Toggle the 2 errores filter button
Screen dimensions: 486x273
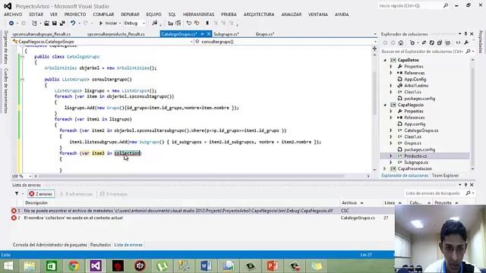click(41, 194)
